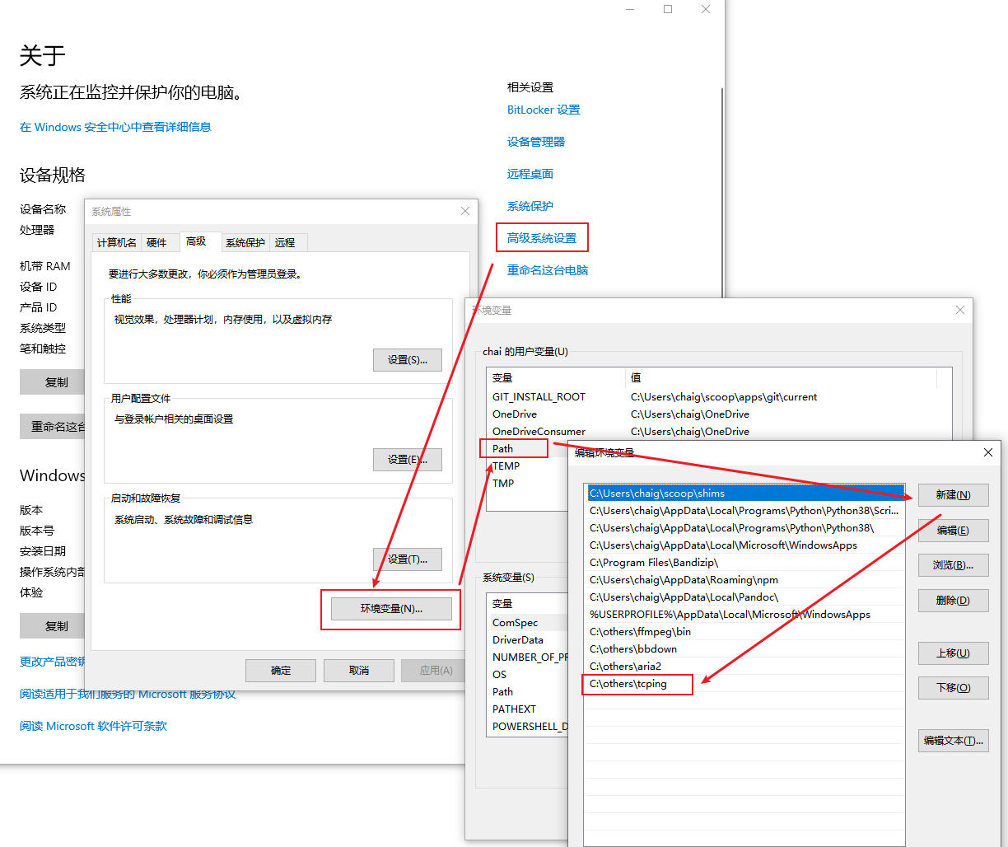Open 高级系统设置 link
Screen dimensions: 1008x847
pos(542,238)
